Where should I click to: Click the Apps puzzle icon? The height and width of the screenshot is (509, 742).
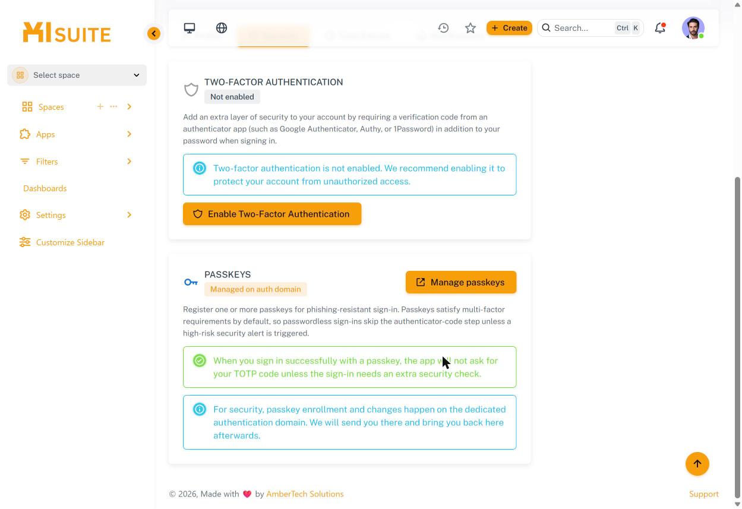point(25,134)
